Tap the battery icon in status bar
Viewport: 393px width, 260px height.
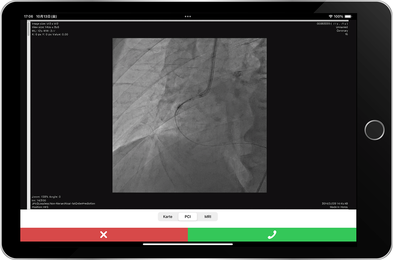pyautogui.click(x=348, y=16)
